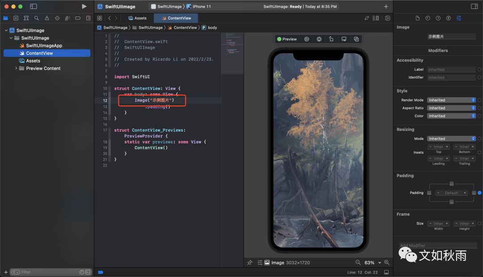Open the Accessibility inspector tab
Screen dimensions: 483x277
click(449, 18)
